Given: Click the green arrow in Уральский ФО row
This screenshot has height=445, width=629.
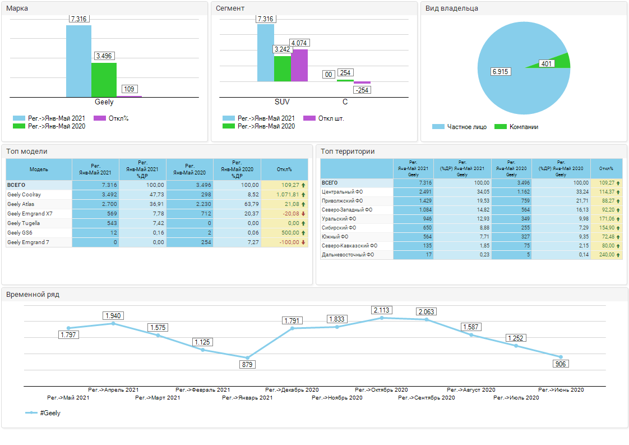Looking at the screenshot, I should click(618, 219).
